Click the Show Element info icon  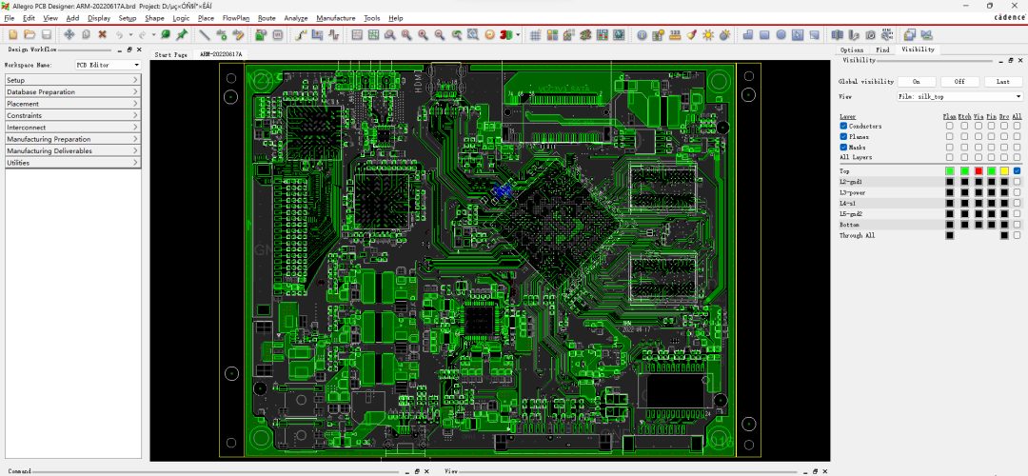point(642,35)
